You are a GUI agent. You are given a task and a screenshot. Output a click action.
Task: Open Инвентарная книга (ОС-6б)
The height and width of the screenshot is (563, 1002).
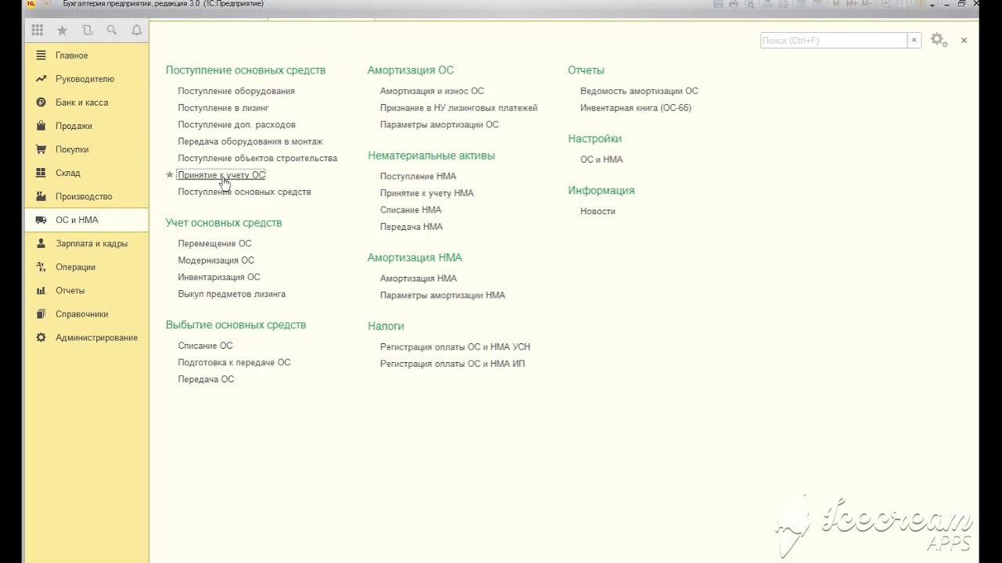(x=636, y=108)
